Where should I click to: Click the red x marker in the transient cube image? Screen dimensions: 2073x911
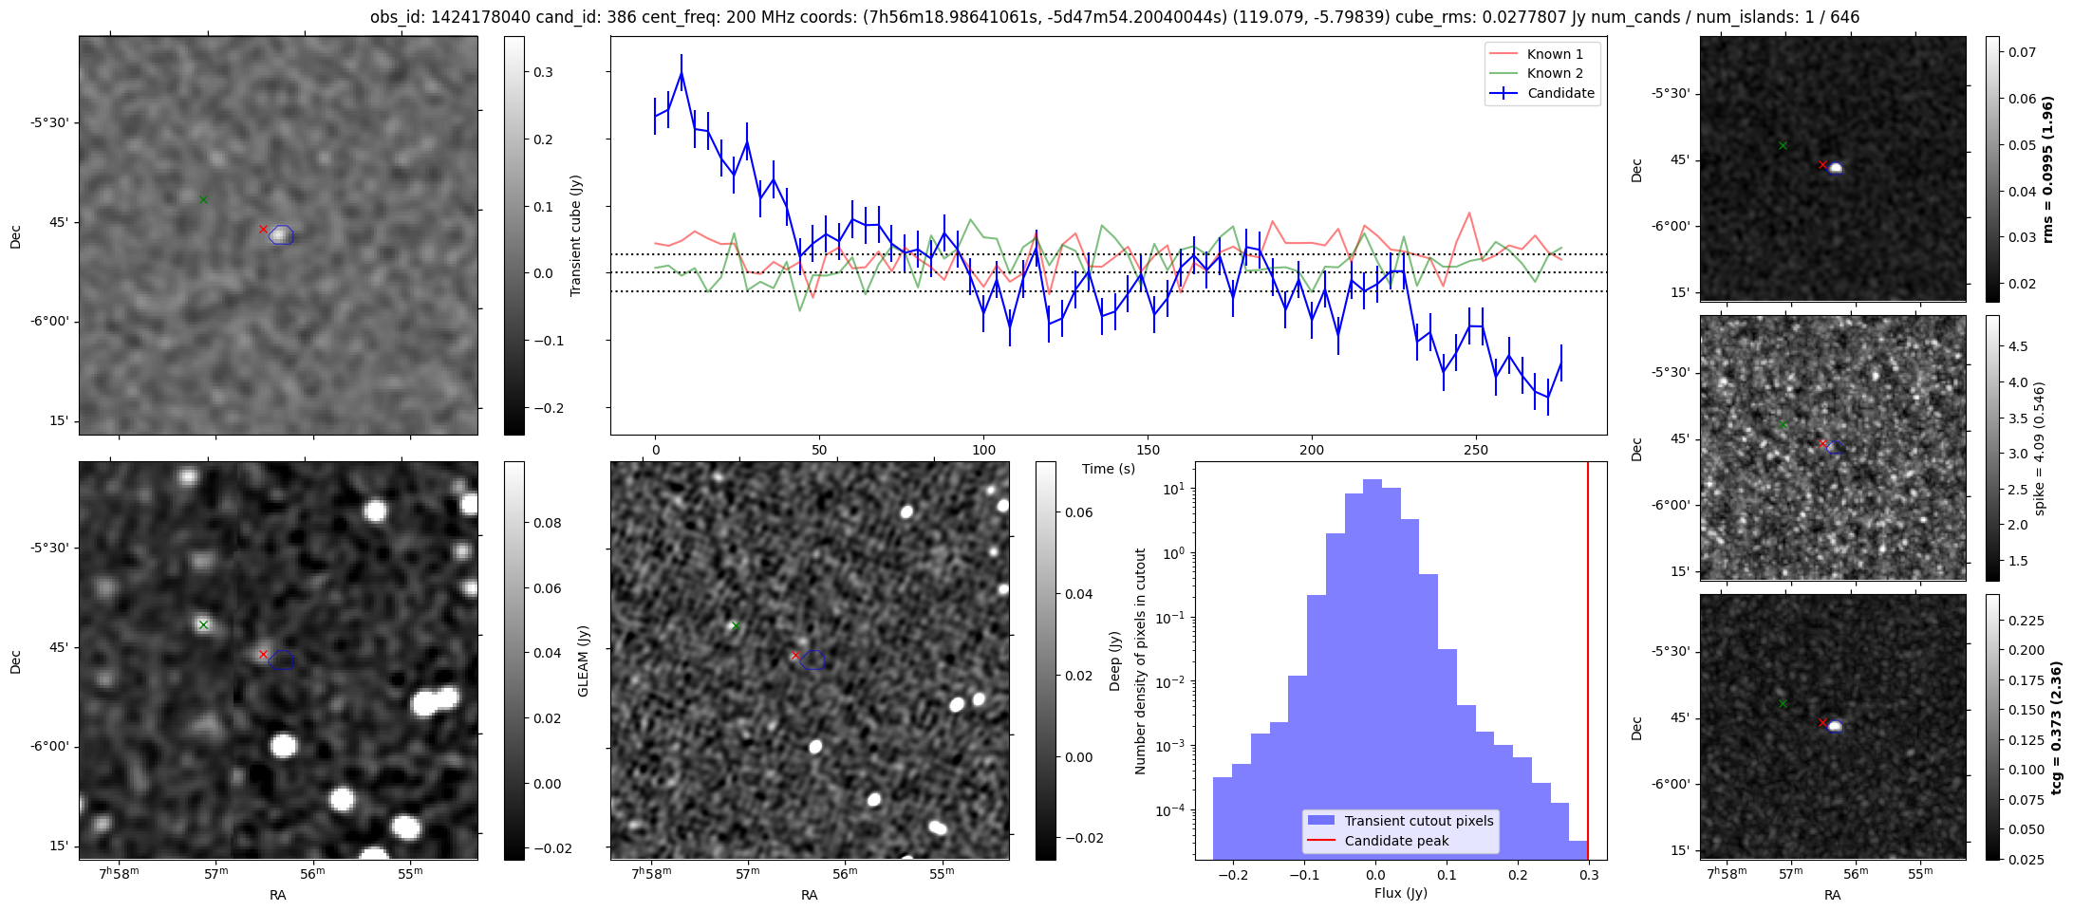263,230
